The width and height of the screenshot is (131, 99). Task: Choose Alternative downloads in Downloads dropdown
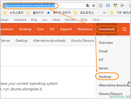[x=114, y=85]
